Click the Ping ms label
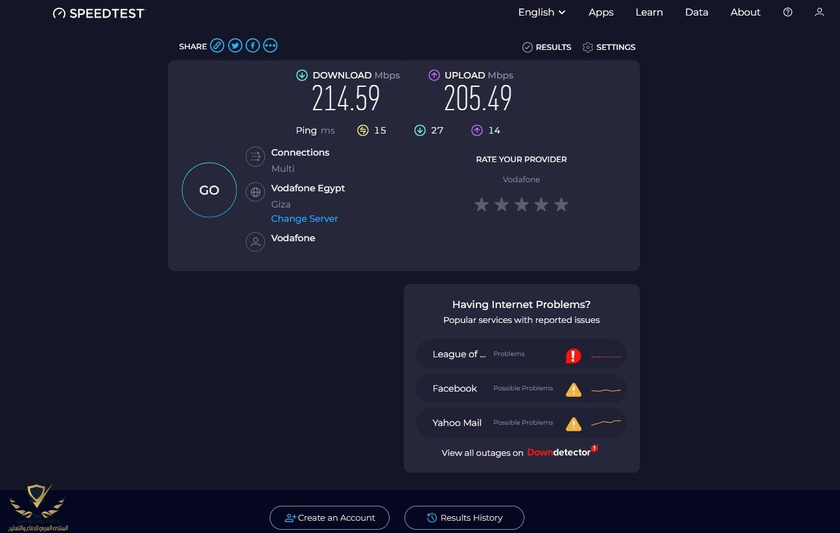This screenshot has height=533, width=840. coord(315,130)
